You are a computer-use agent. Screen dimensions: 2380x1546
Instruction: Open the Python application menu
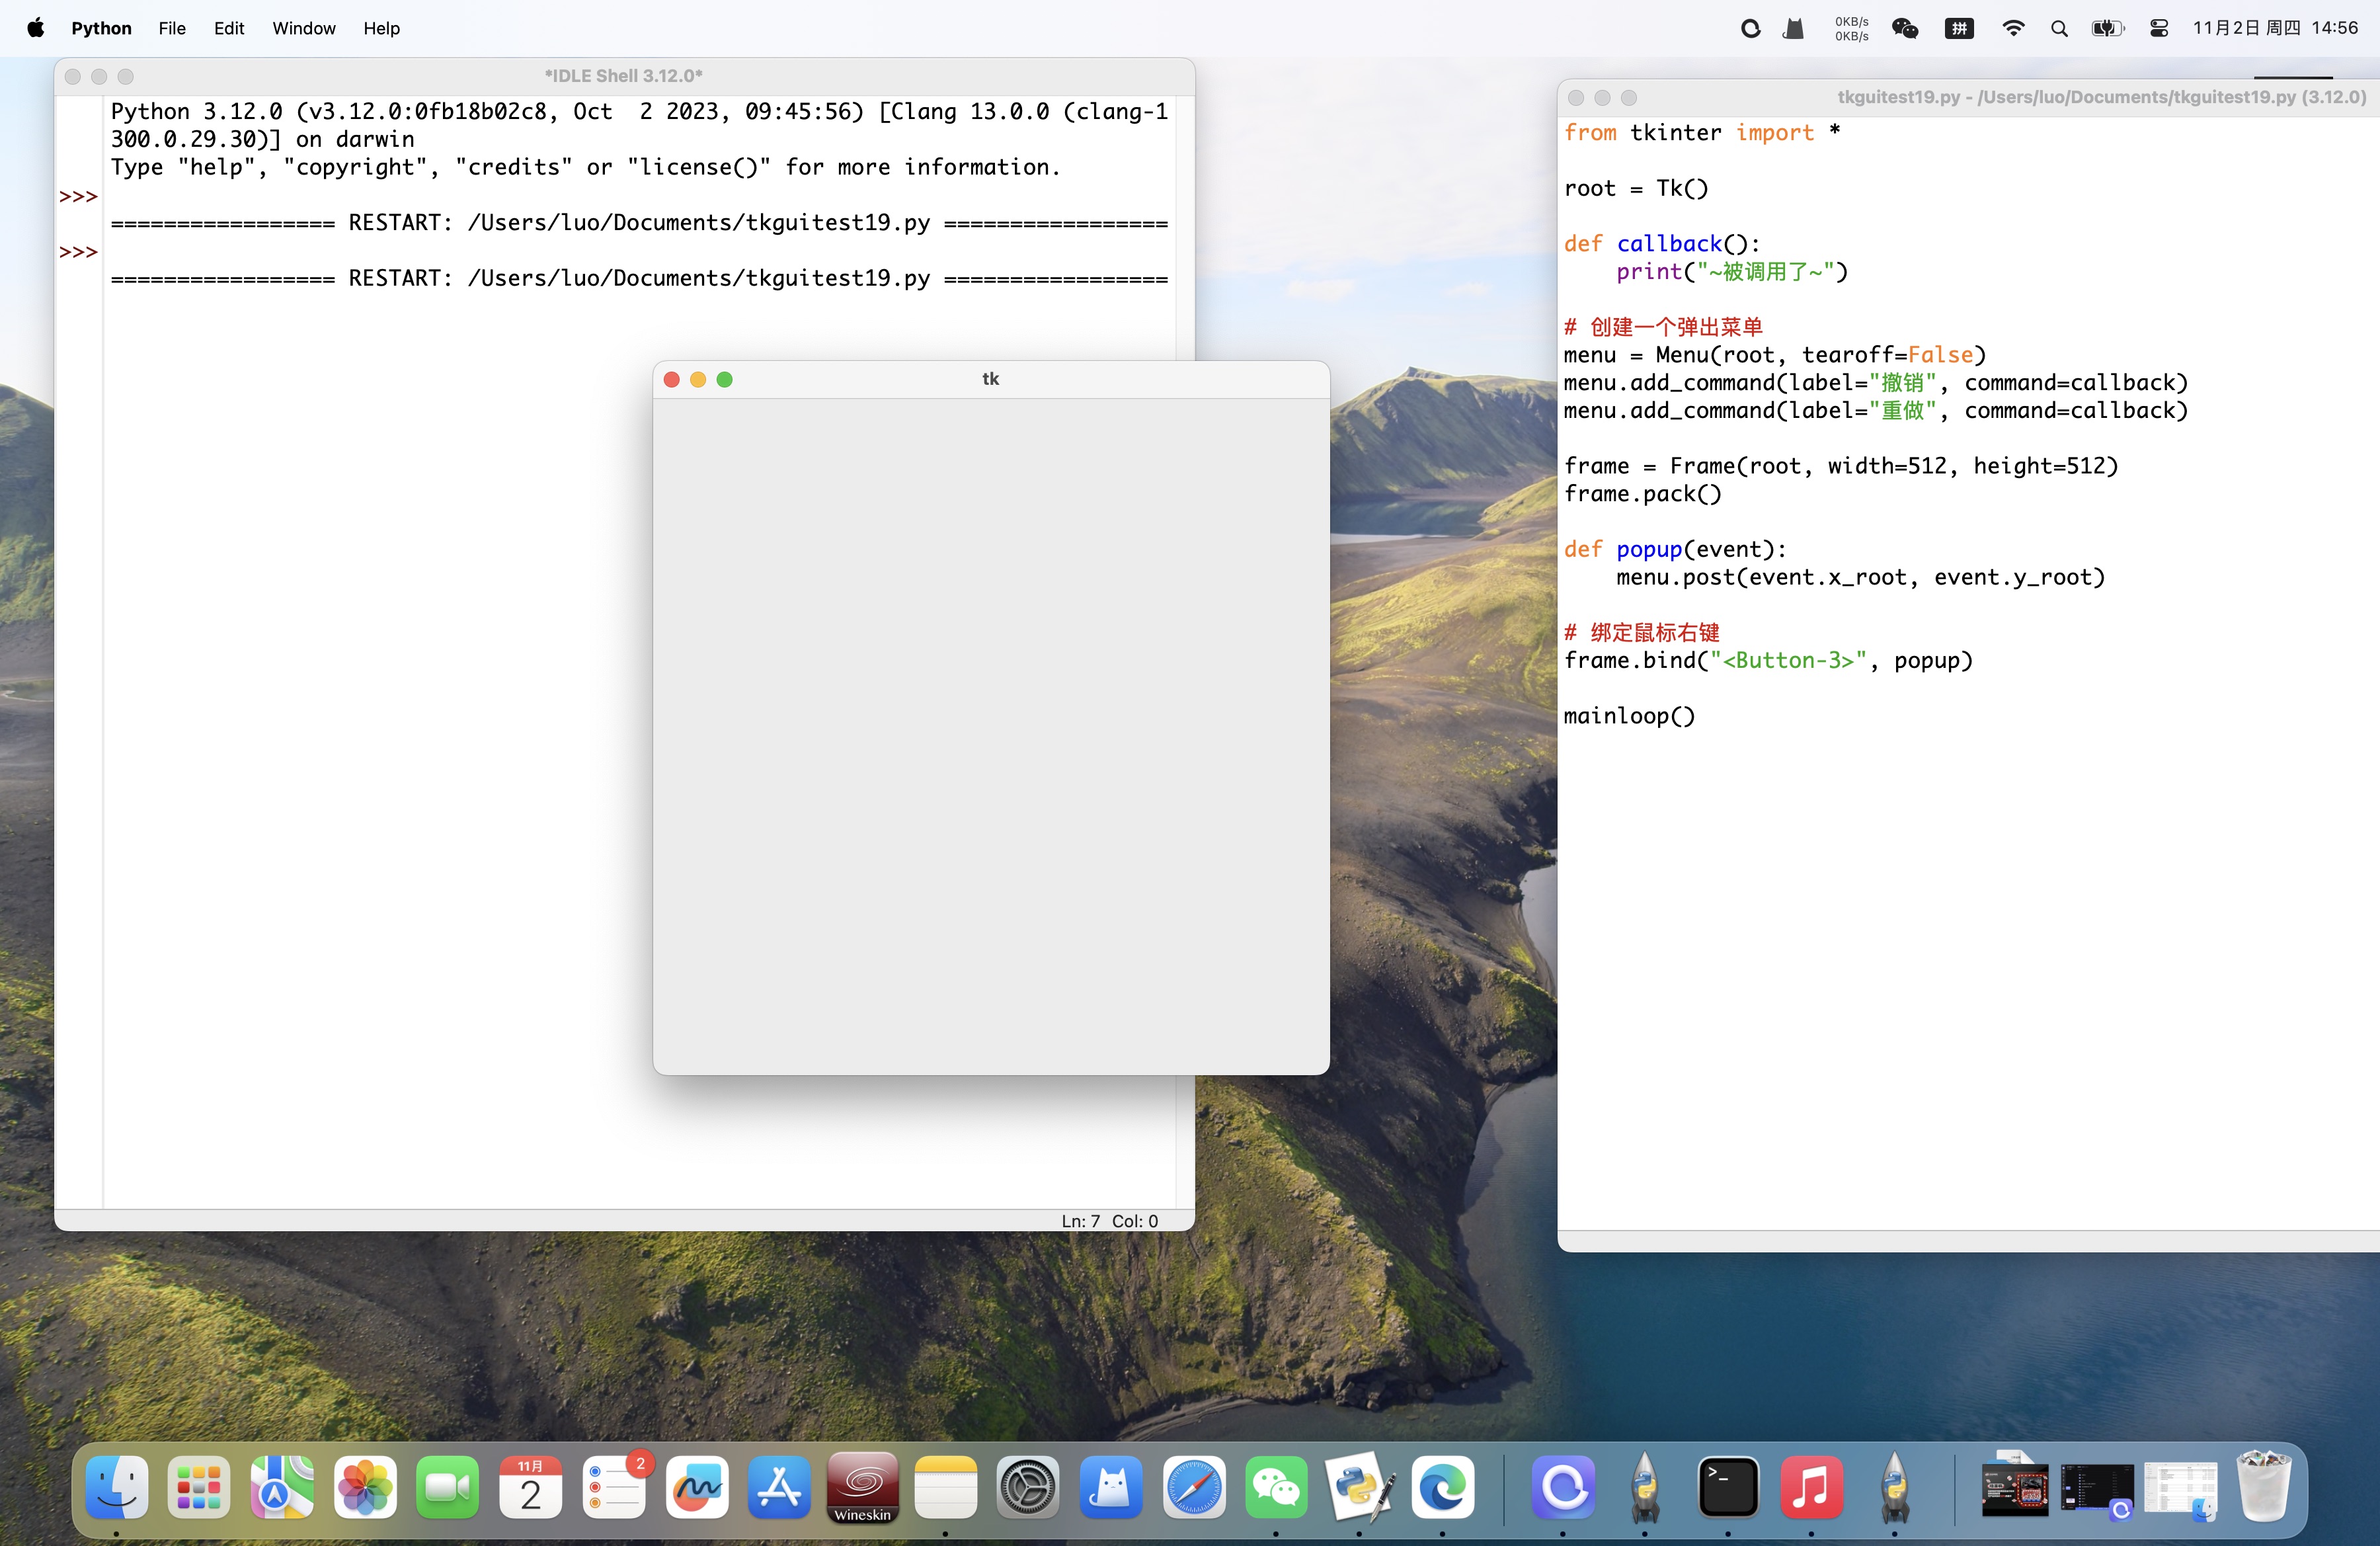pyautogui.click(x=101, y=28)
